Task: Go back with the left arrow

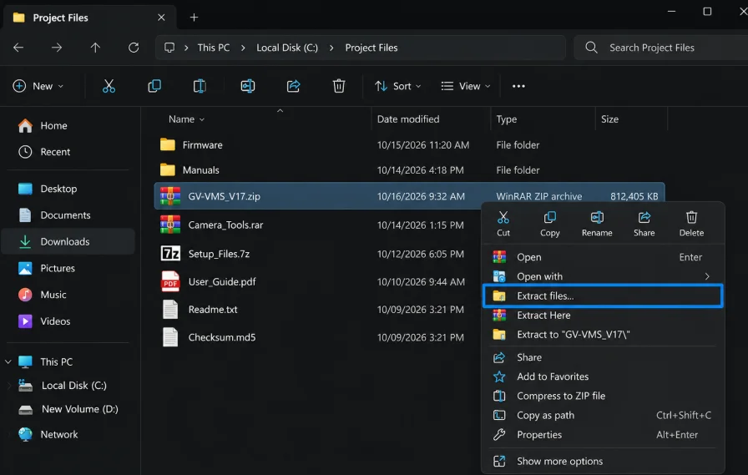Action: pos(18,48)
